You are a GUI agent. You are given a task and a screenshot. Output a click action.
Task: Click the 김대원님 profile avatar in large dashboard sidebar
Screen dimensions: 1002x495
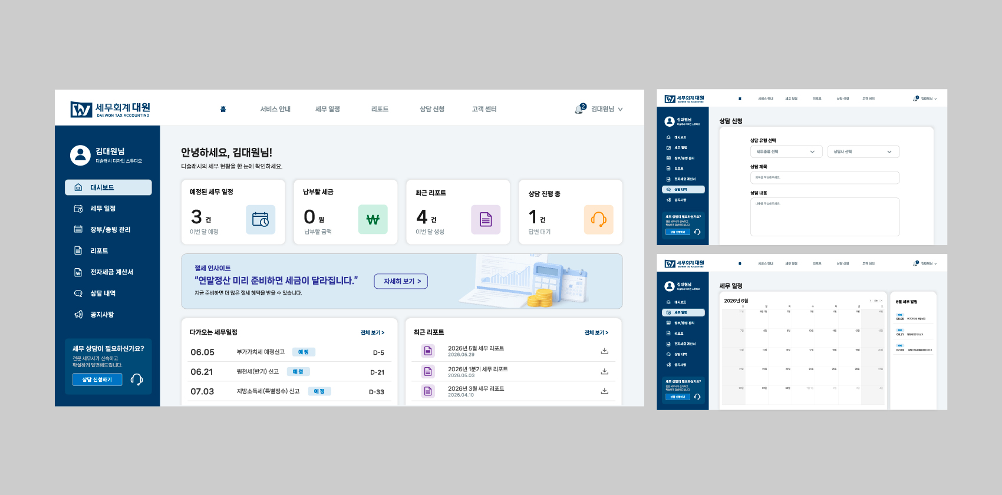pos(80,155)
